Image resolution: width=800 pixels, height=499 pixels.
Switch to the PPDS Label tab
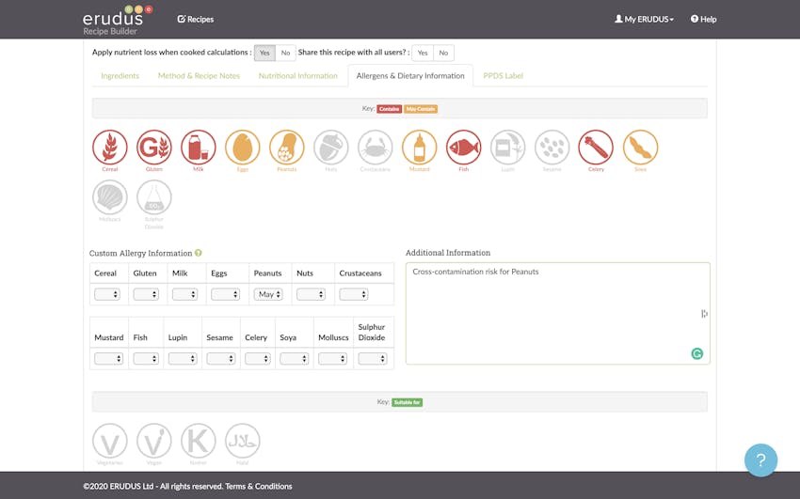504,76
